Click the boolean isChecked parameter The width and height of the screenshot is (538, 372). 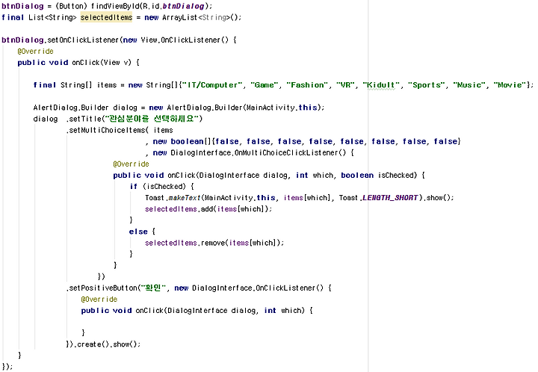[x=377, y=176]
